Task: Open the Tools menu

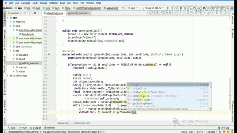Action: [x=75, y=3]
